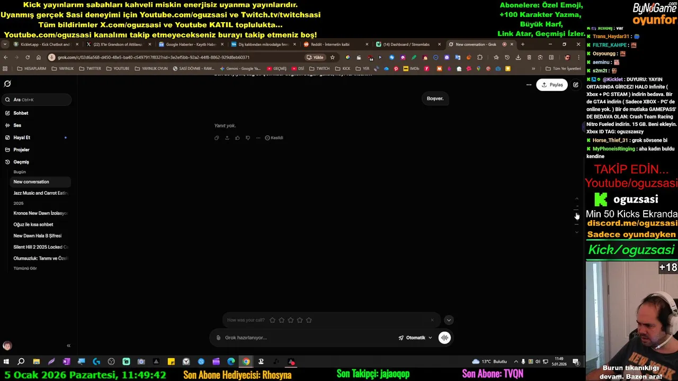The height and width of the screenshot is (381, 678).
Task: Open the TWITCH bookmarks folder
Action: point(319,68)
